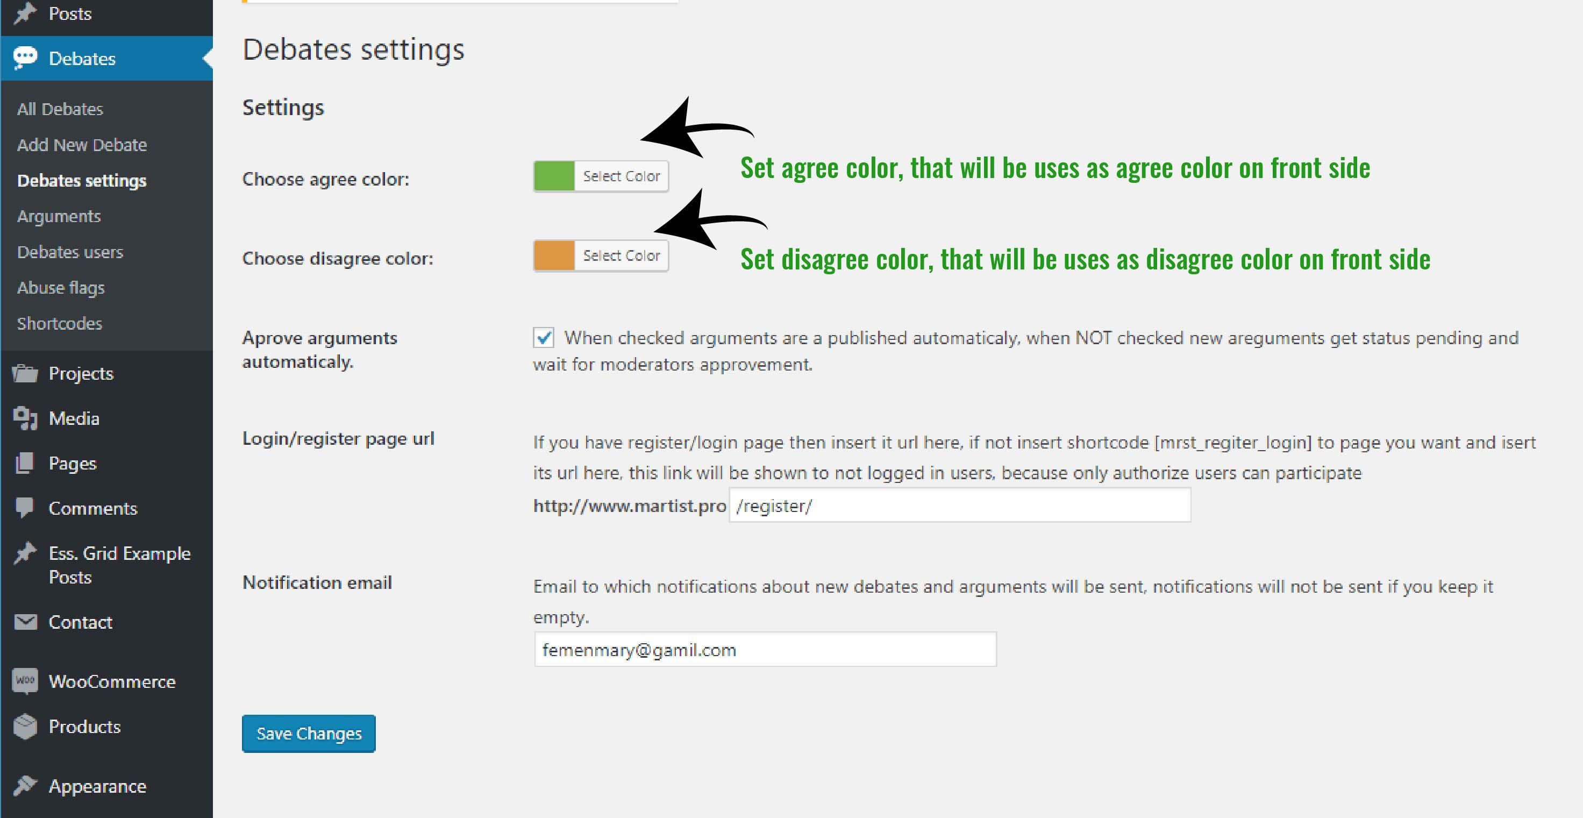Open Add New Debate link

[82, 145]
